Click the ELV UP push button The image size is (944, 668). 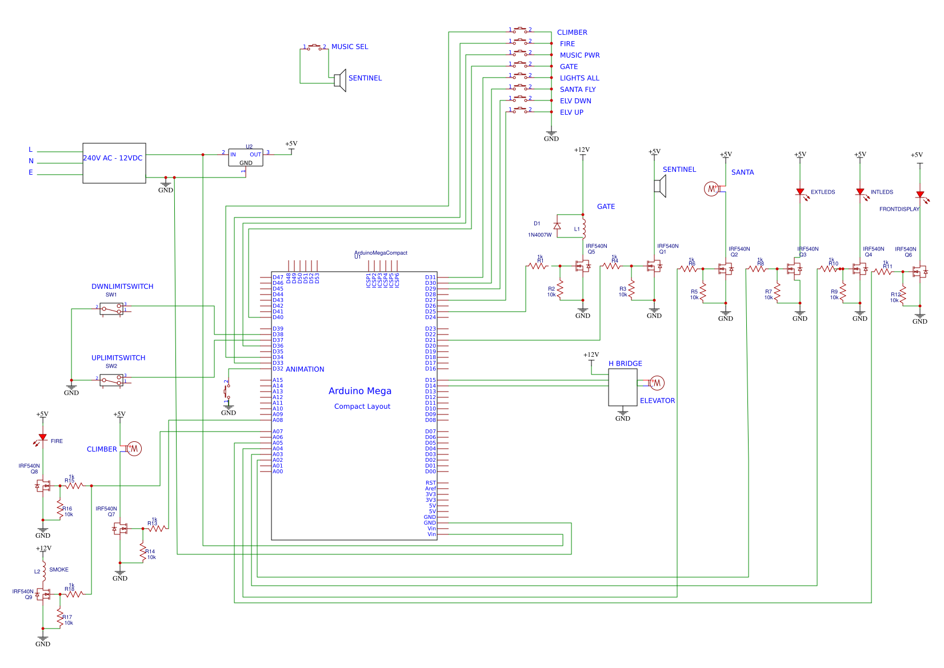click(521, 110)
